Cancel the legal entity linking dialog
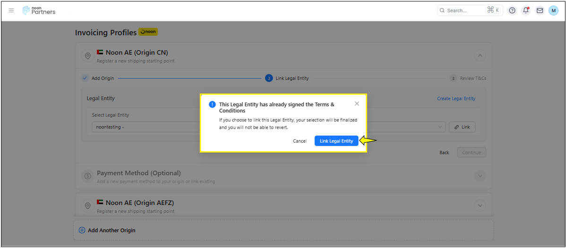This screenshot has height=248, width=566. (x=300, y=141)
